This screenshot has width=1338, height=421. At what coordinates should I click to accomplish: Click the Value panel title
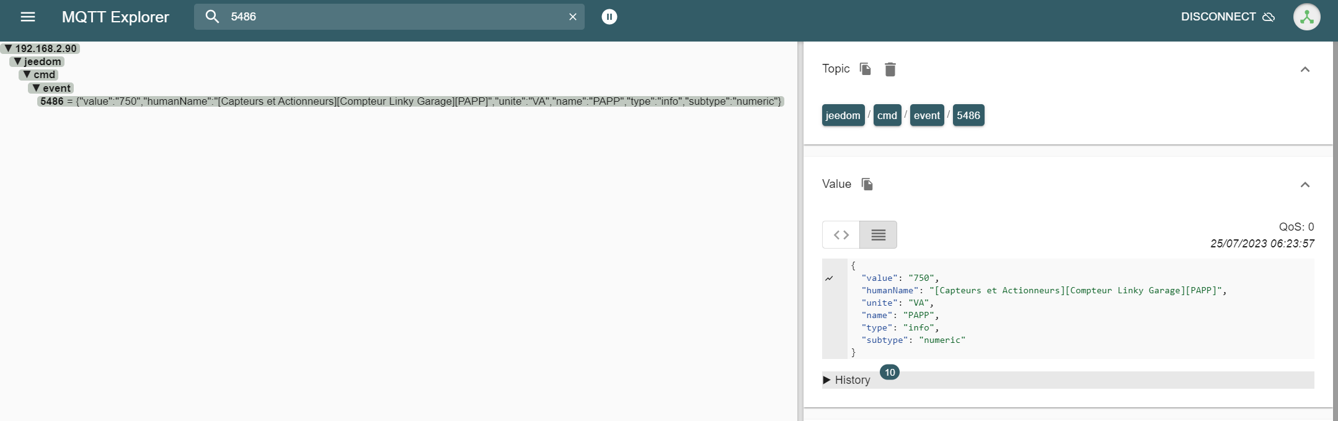pos(836,184)
